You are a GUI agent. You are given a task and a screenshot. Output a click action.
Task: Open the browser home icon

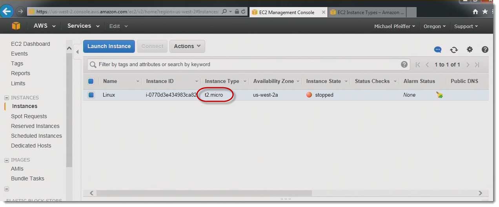click(x=475, y=12)
